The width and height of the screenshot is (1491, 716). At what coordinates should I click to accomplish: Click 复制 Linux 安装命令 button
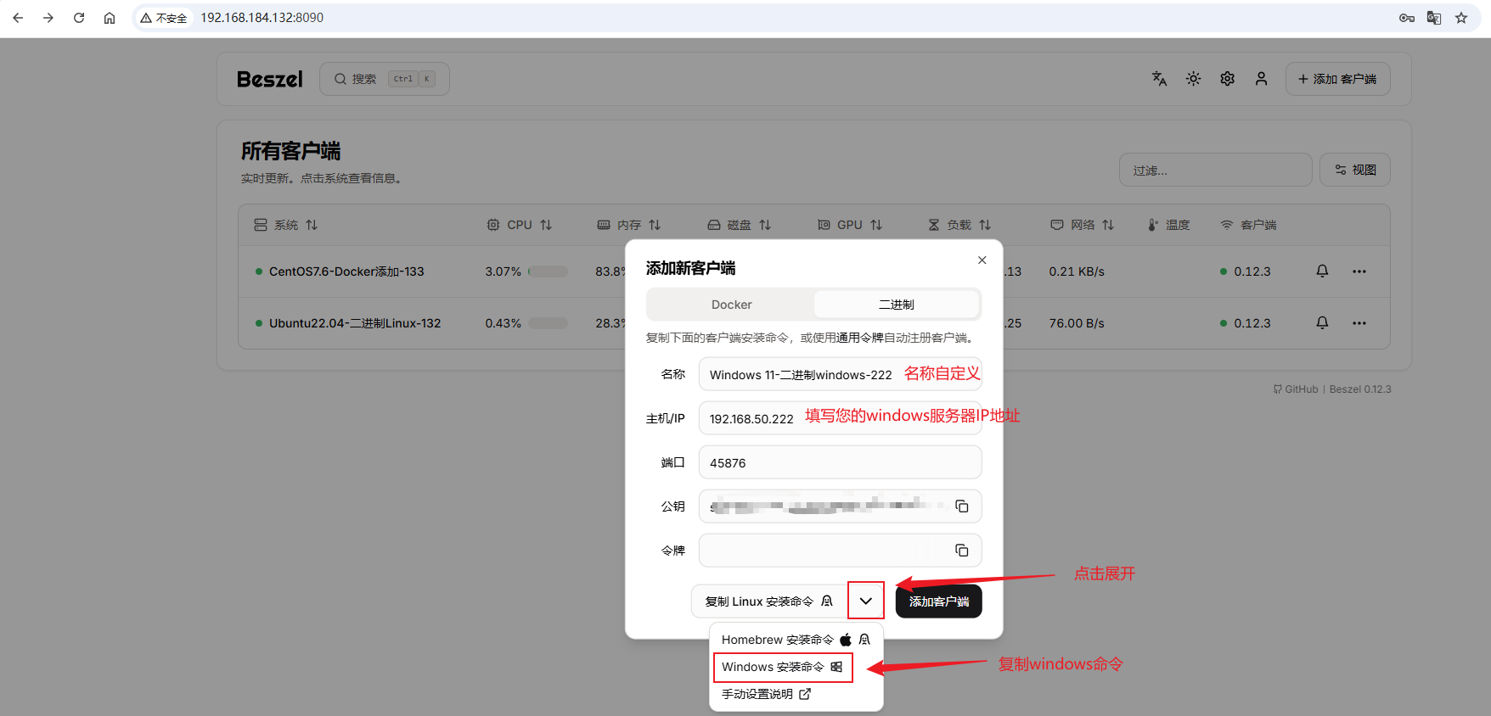tap(768, 601)
